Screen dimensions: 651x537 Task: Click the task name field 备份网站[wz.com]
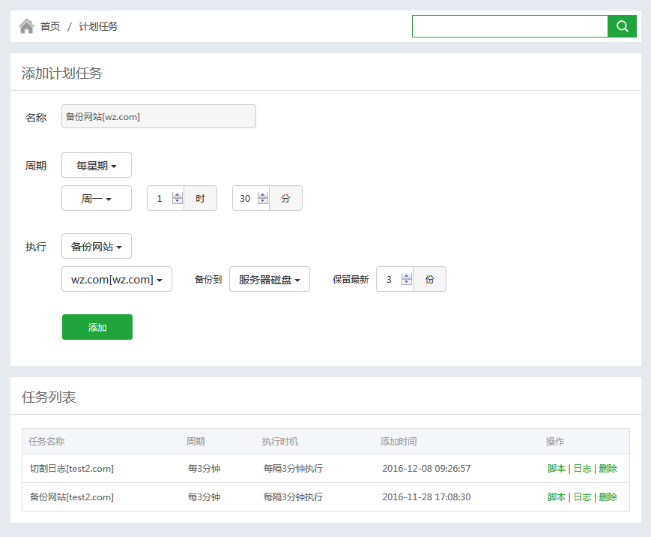click(x=158, y=116)
